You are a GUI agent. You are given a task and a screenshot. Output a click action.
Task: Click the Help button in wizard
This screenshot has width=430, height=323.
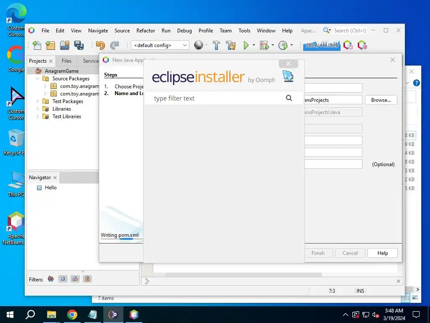[x=382, y=253]
